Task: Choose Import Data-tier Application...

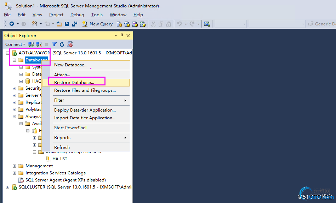Action: [x=86, y=118]
